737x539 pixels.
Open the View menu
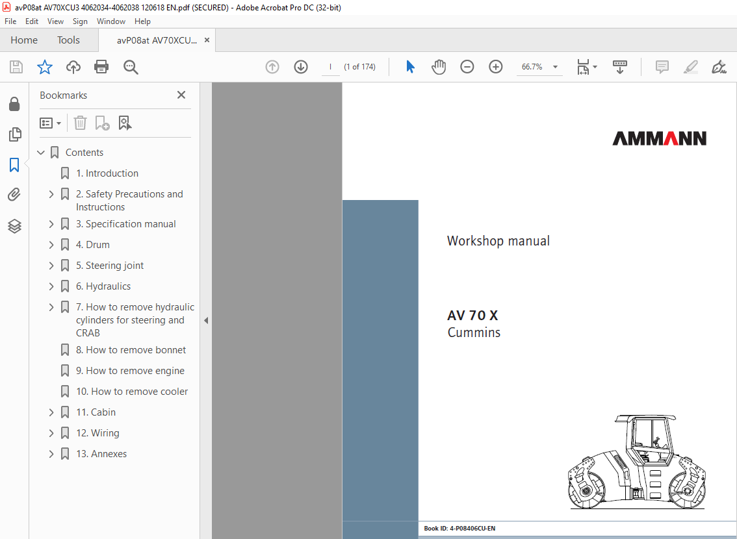55,21
